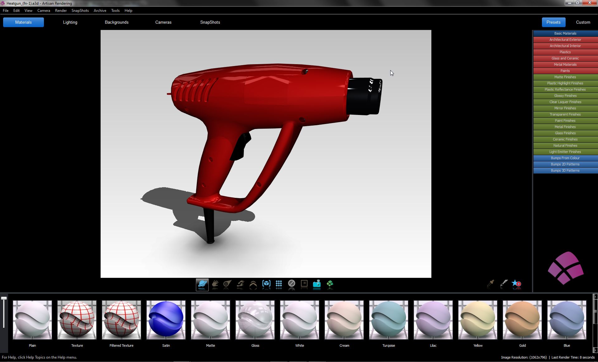Select the pen nib edit tool
The image size is (598, 362).
click(x=504, y=283)
